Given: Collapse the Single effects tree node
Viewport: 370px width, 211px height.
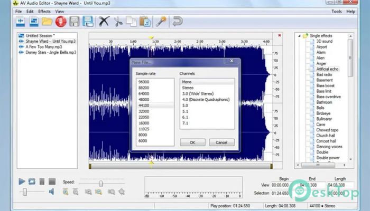Looking at the screenshot, I should [299, 36].
